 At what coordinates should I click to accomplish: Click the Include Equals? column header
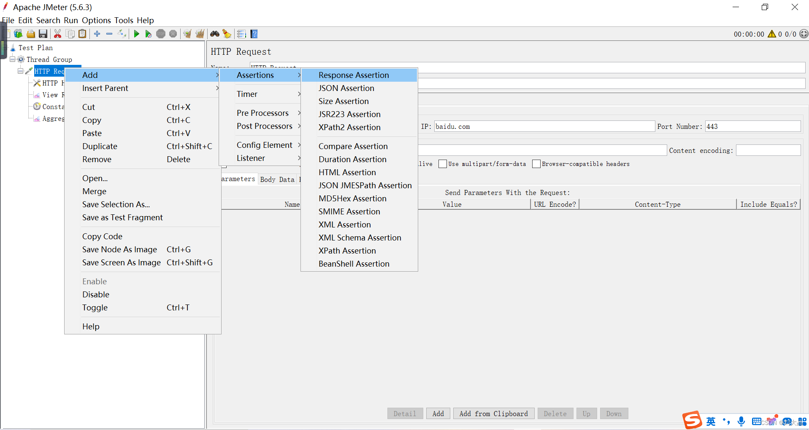click(768, 204)
